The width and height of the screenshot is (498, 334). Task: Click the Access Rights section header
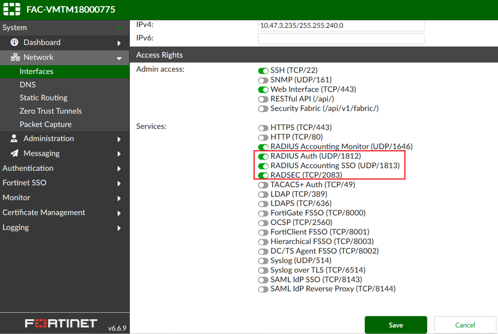pos(314,55)
